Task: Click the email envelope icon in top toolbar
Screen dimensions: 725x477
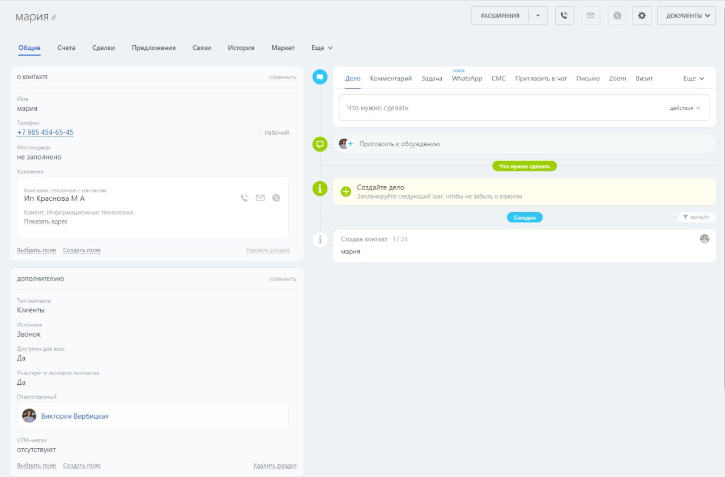Action: click(591, 16)
